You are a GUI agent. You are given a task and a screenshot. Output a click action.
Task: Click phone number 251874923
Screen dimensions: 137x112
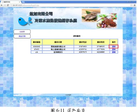[83, 46]
